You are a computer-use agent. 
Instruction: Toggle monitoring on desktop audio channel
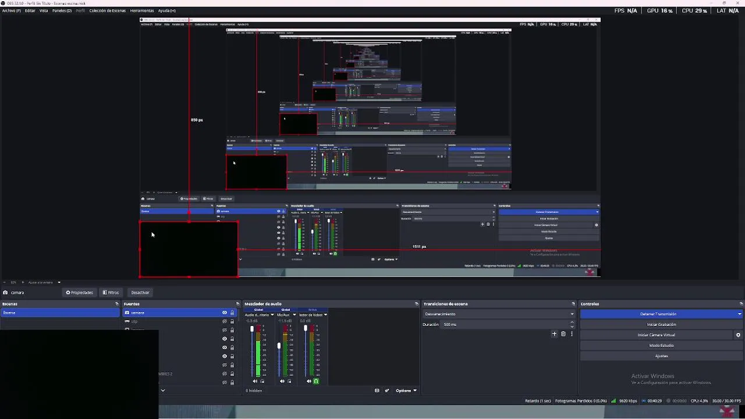click(x=262, y=381)
